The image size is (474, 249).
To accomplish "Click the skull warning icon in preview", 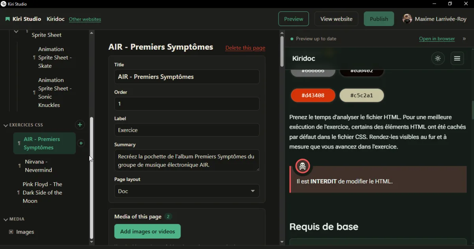I will point(303,166).
